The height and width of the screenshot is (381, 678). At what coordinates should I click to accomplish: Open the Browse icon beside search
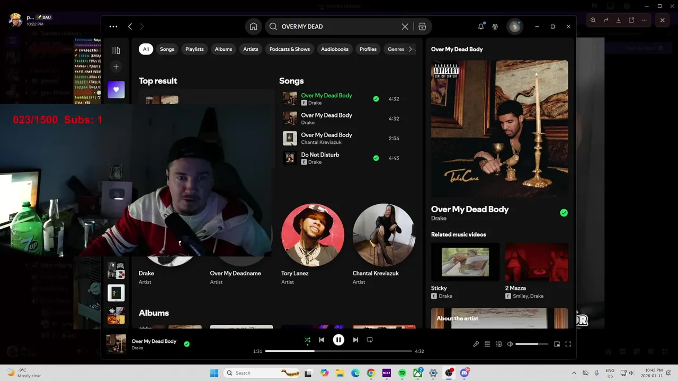coord(422,26)
